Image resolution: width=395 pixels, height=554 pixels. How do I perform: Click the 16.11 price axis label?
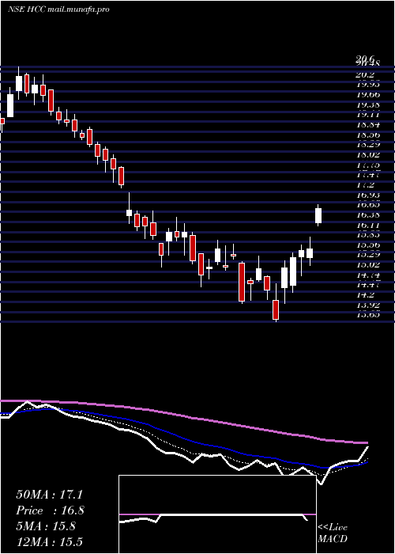pyautogui.click(x=368, y=225)
